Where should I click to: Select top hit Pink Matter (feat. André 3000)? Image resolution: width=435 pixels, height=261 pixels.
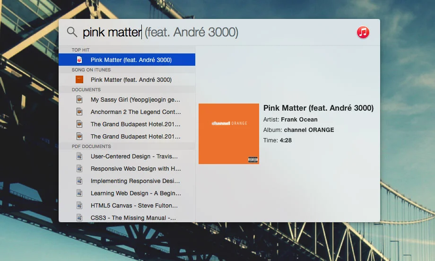[x=127, y=60]
